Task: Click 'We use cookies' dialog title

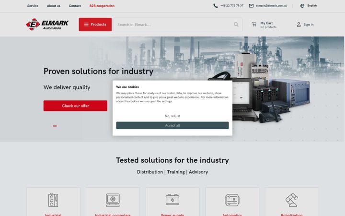Action: (x=127, y=87)
